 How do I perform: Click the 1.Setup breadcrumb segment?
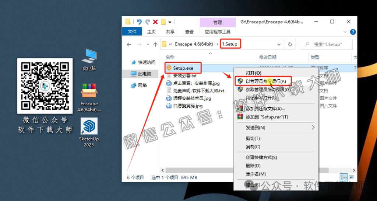[x=230, y=44]
